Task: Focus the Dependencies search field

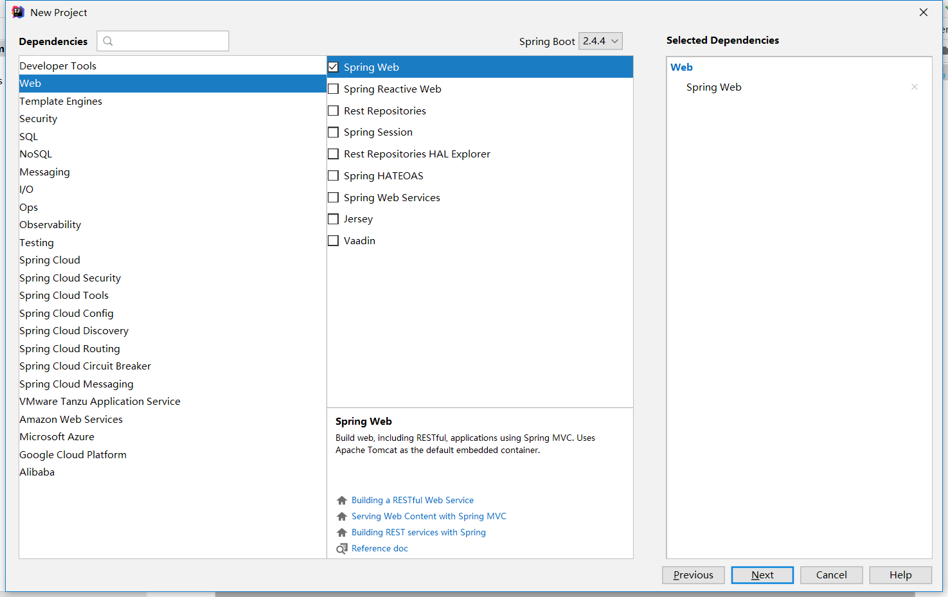Action: click(163, 41)
